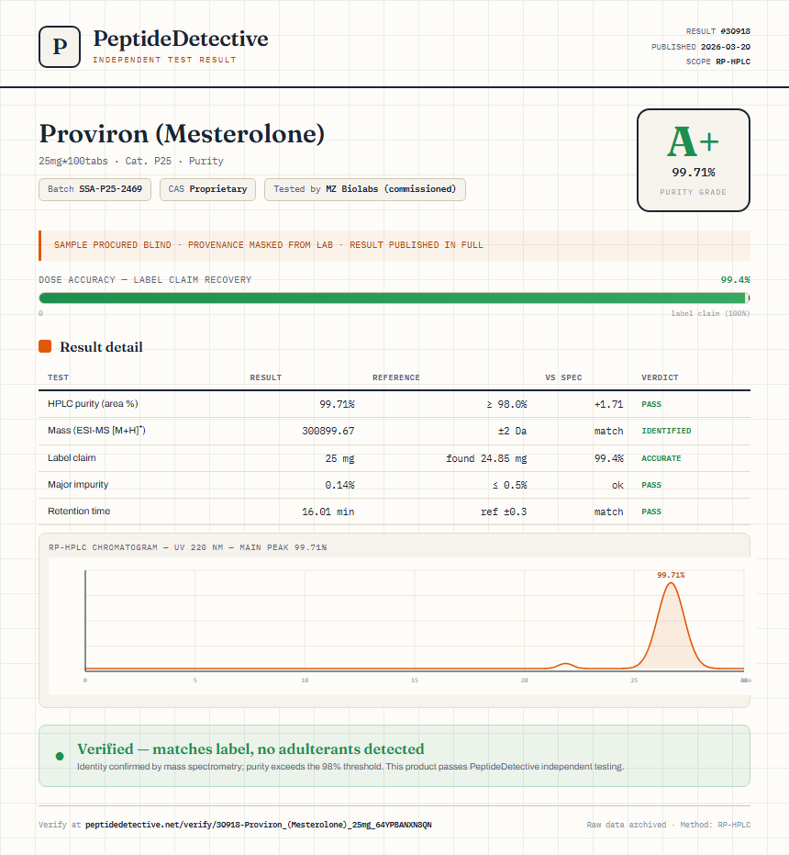Click the IDENTIFIED verdict text
Image resolution: width=789 pixels, height=855 pixels.
point(666,431)
